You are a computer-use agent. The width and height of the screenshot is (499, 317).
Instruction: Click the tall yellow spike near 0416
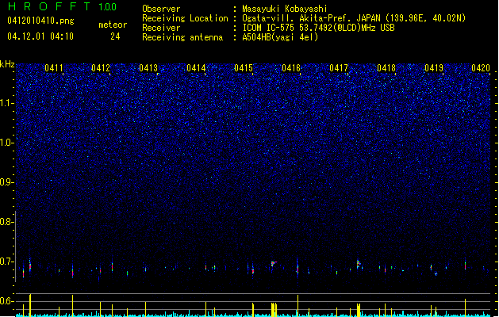tap(297, 305)
